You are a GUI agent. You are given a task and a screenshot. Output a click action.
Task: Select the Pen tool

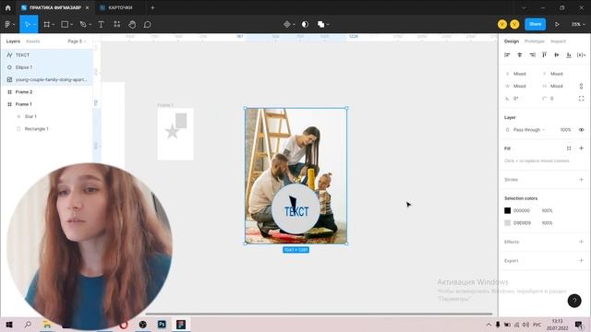(x=83, y=25)
